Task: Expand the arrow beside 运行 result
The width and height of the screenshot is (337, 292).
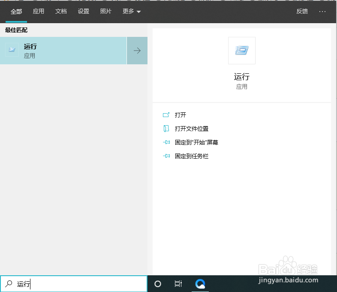Action: pos(137,51)
